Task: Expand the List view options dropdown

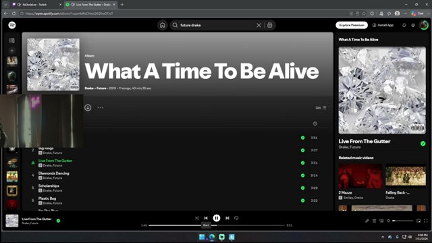Action: 321,108
